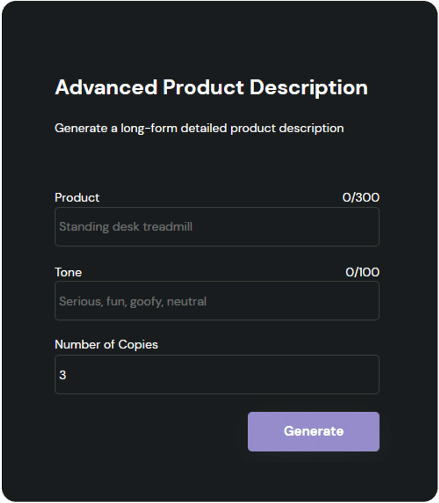
Task: Click the Tone field label
Action: click(68, 272)
